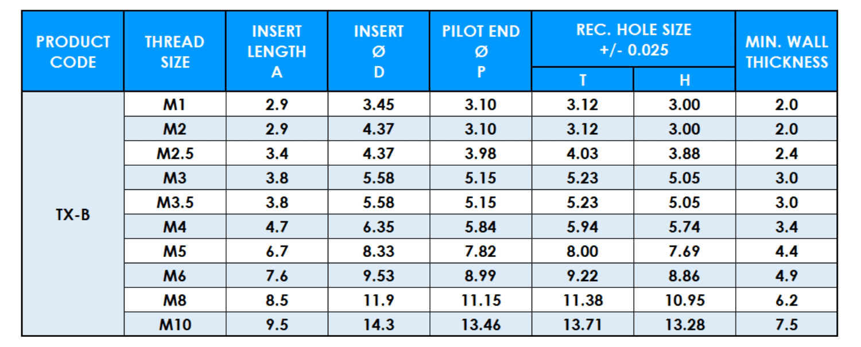Click hole size H value 5.74
861x347 pixels.
pos(684,227)
